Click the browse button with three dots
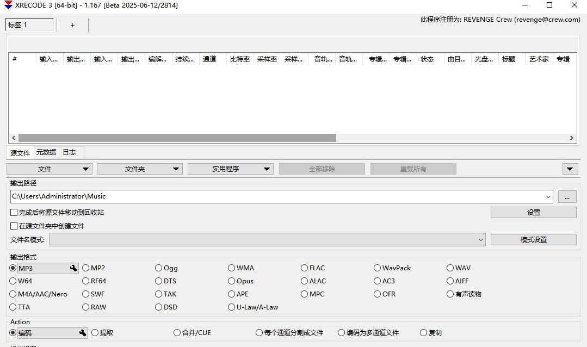The height and width of the screenshot is (347, 587). click(567, 197)
